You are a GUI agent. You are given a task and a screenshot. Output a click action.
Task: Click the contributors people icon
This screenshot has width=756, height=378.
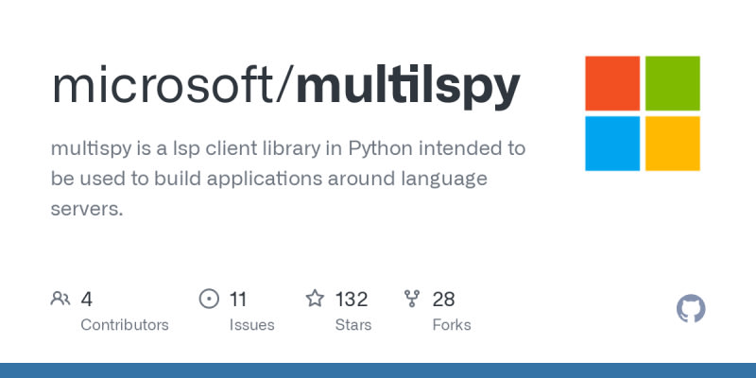[60, 300]
